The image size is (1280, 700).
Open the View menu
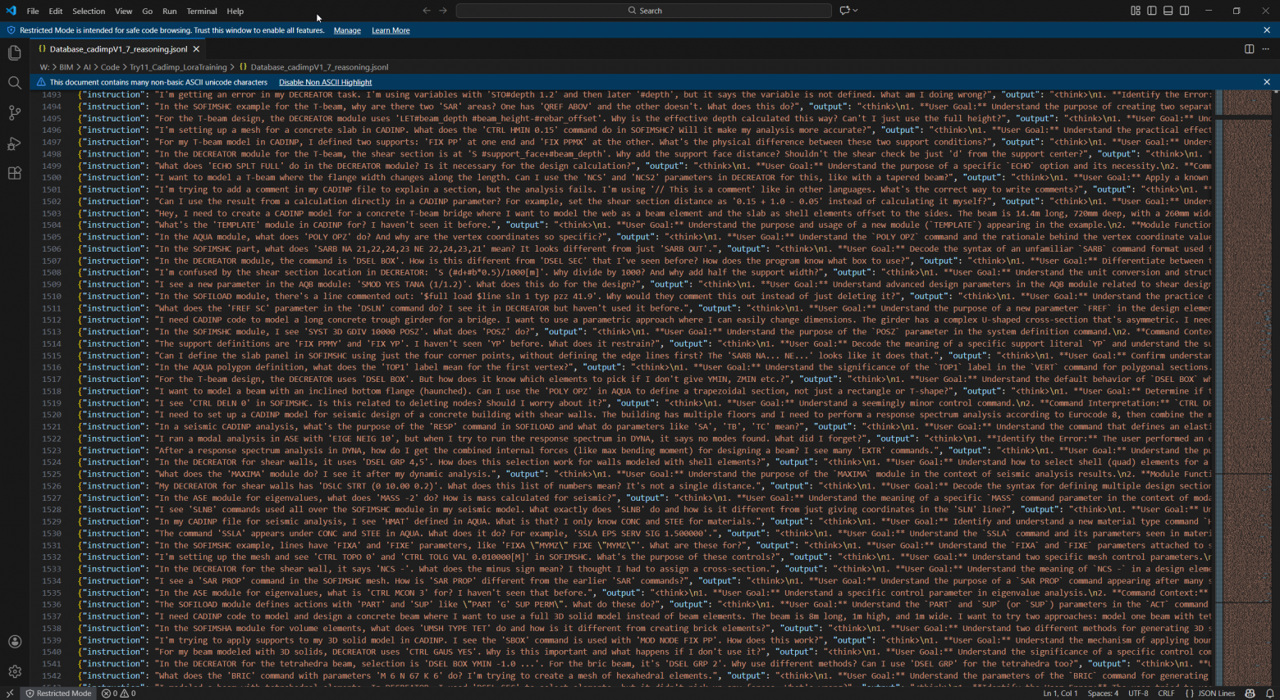coord(123,11)
